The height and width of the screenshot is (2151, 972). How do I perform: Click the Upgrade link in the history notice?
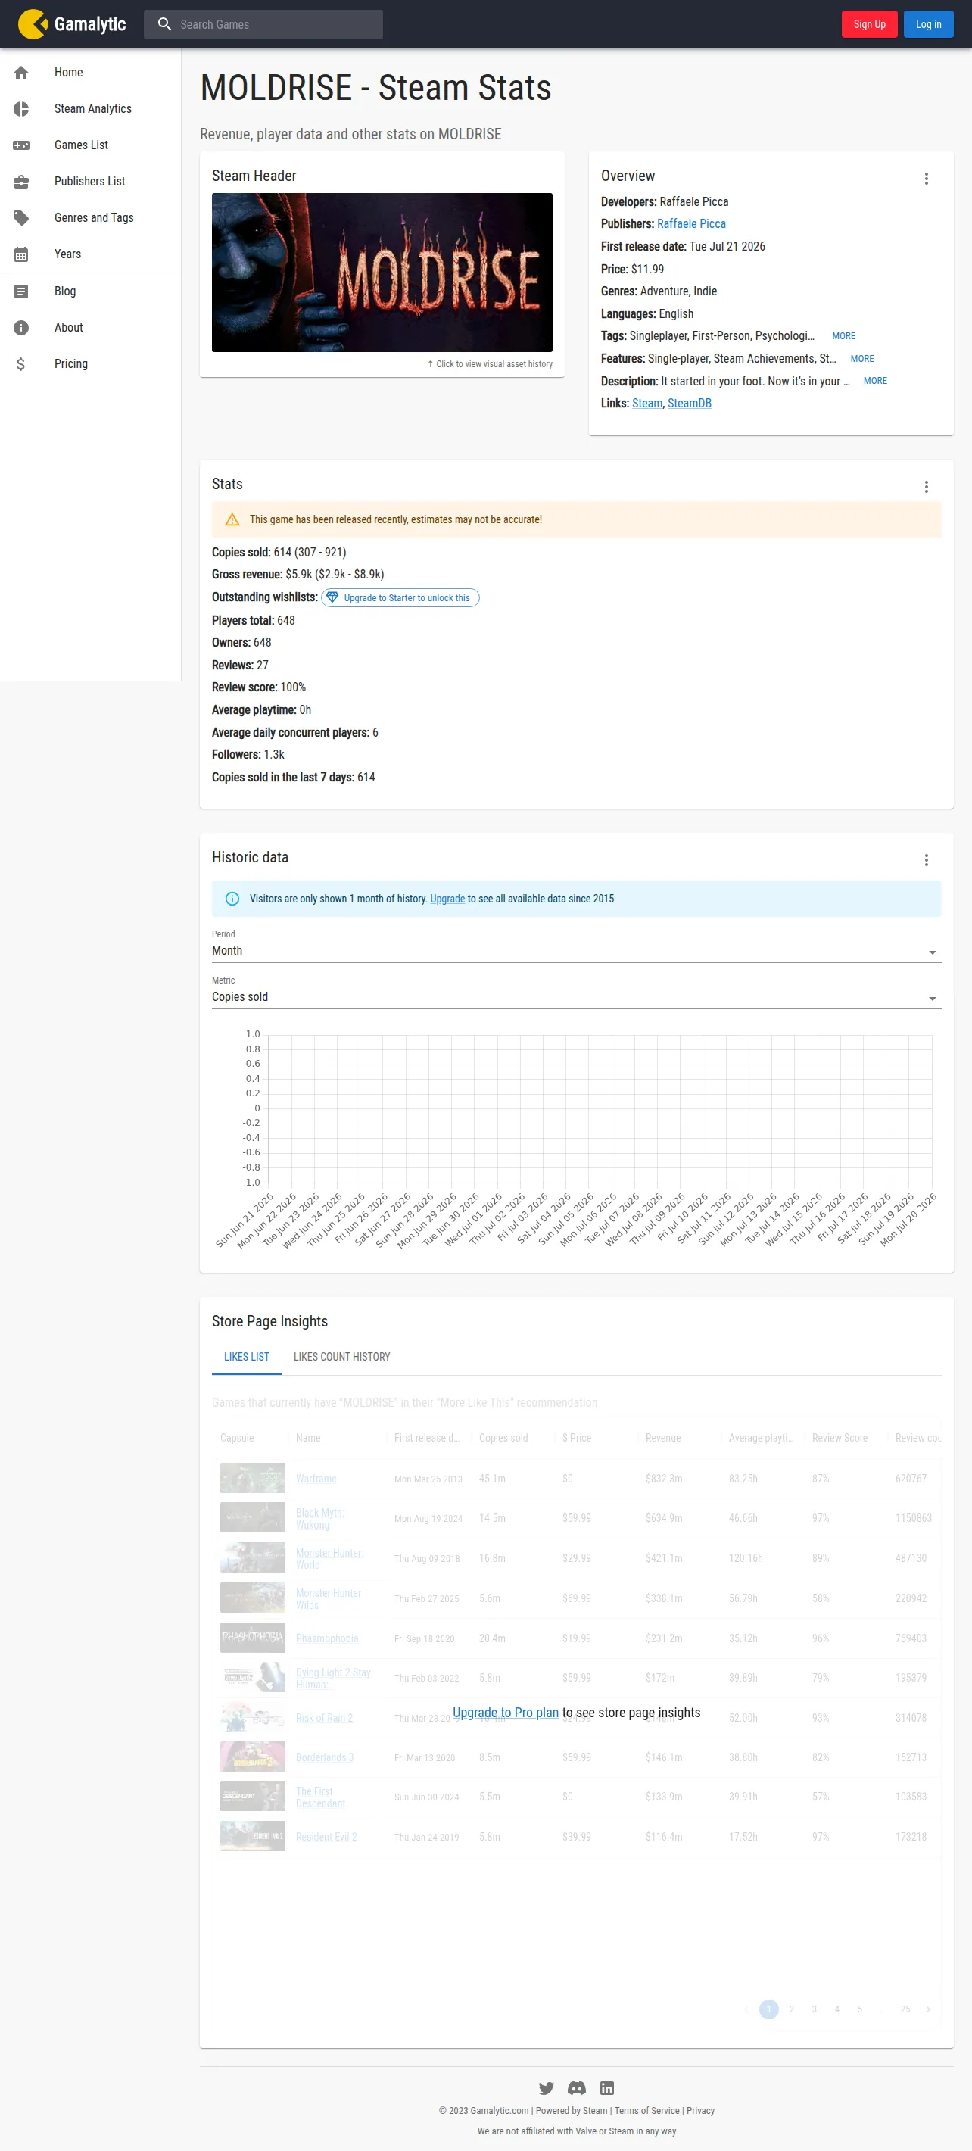(447, 899)
